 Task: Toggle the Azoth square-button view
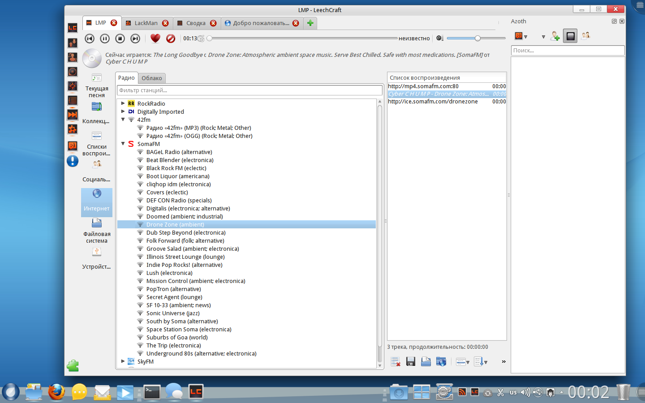pyautogui.click(x=570, y=36)
